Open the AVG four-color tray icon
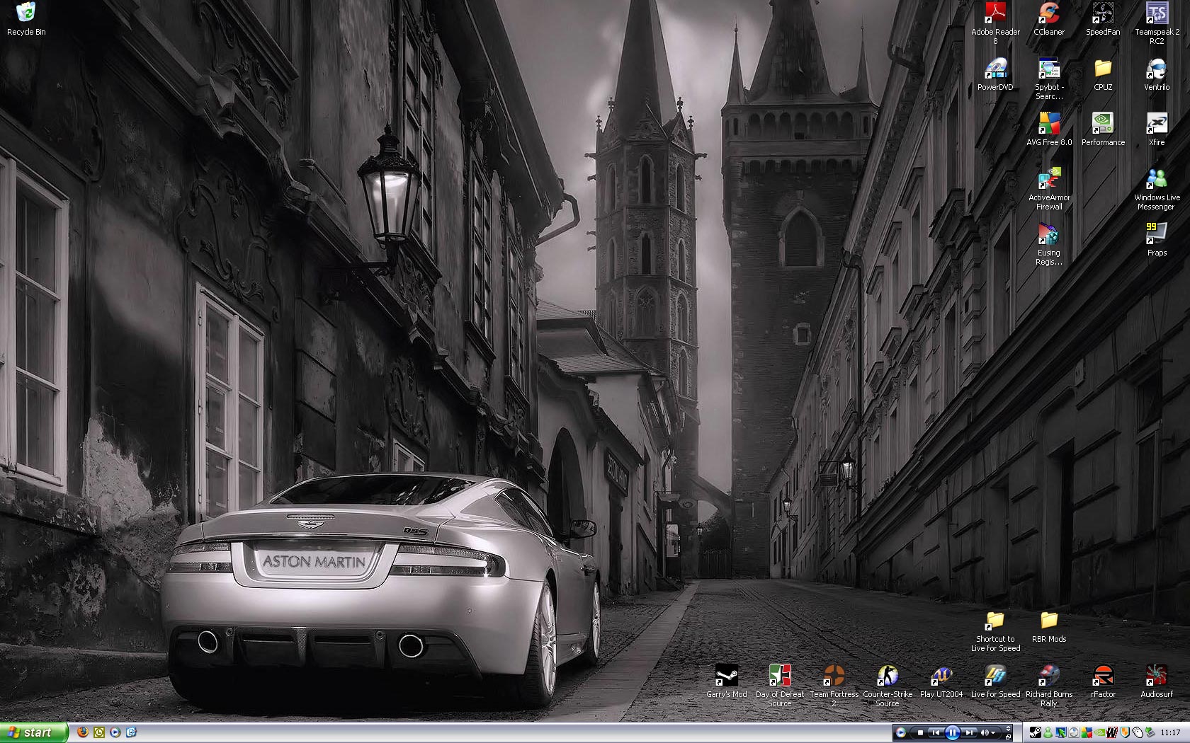The width and height of the screenshot is (1190, 743). tap(1087, 732)
